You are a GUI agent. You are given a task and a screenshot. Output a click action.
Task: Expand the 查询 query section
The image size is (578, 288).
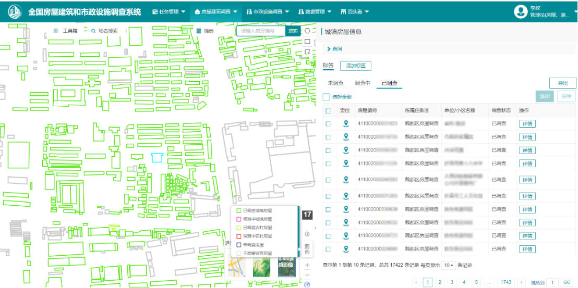[x=334, y=49]
